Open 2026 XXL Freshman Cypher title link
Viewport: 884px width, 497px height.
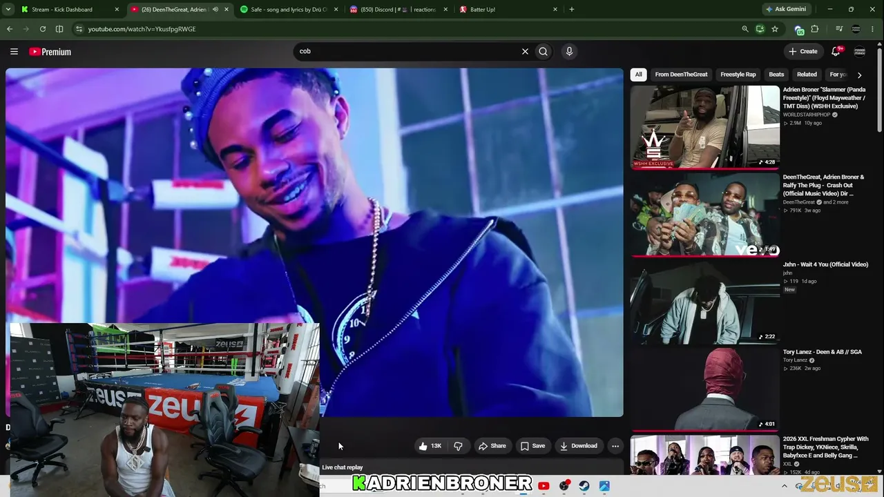(x=825, y=447)
